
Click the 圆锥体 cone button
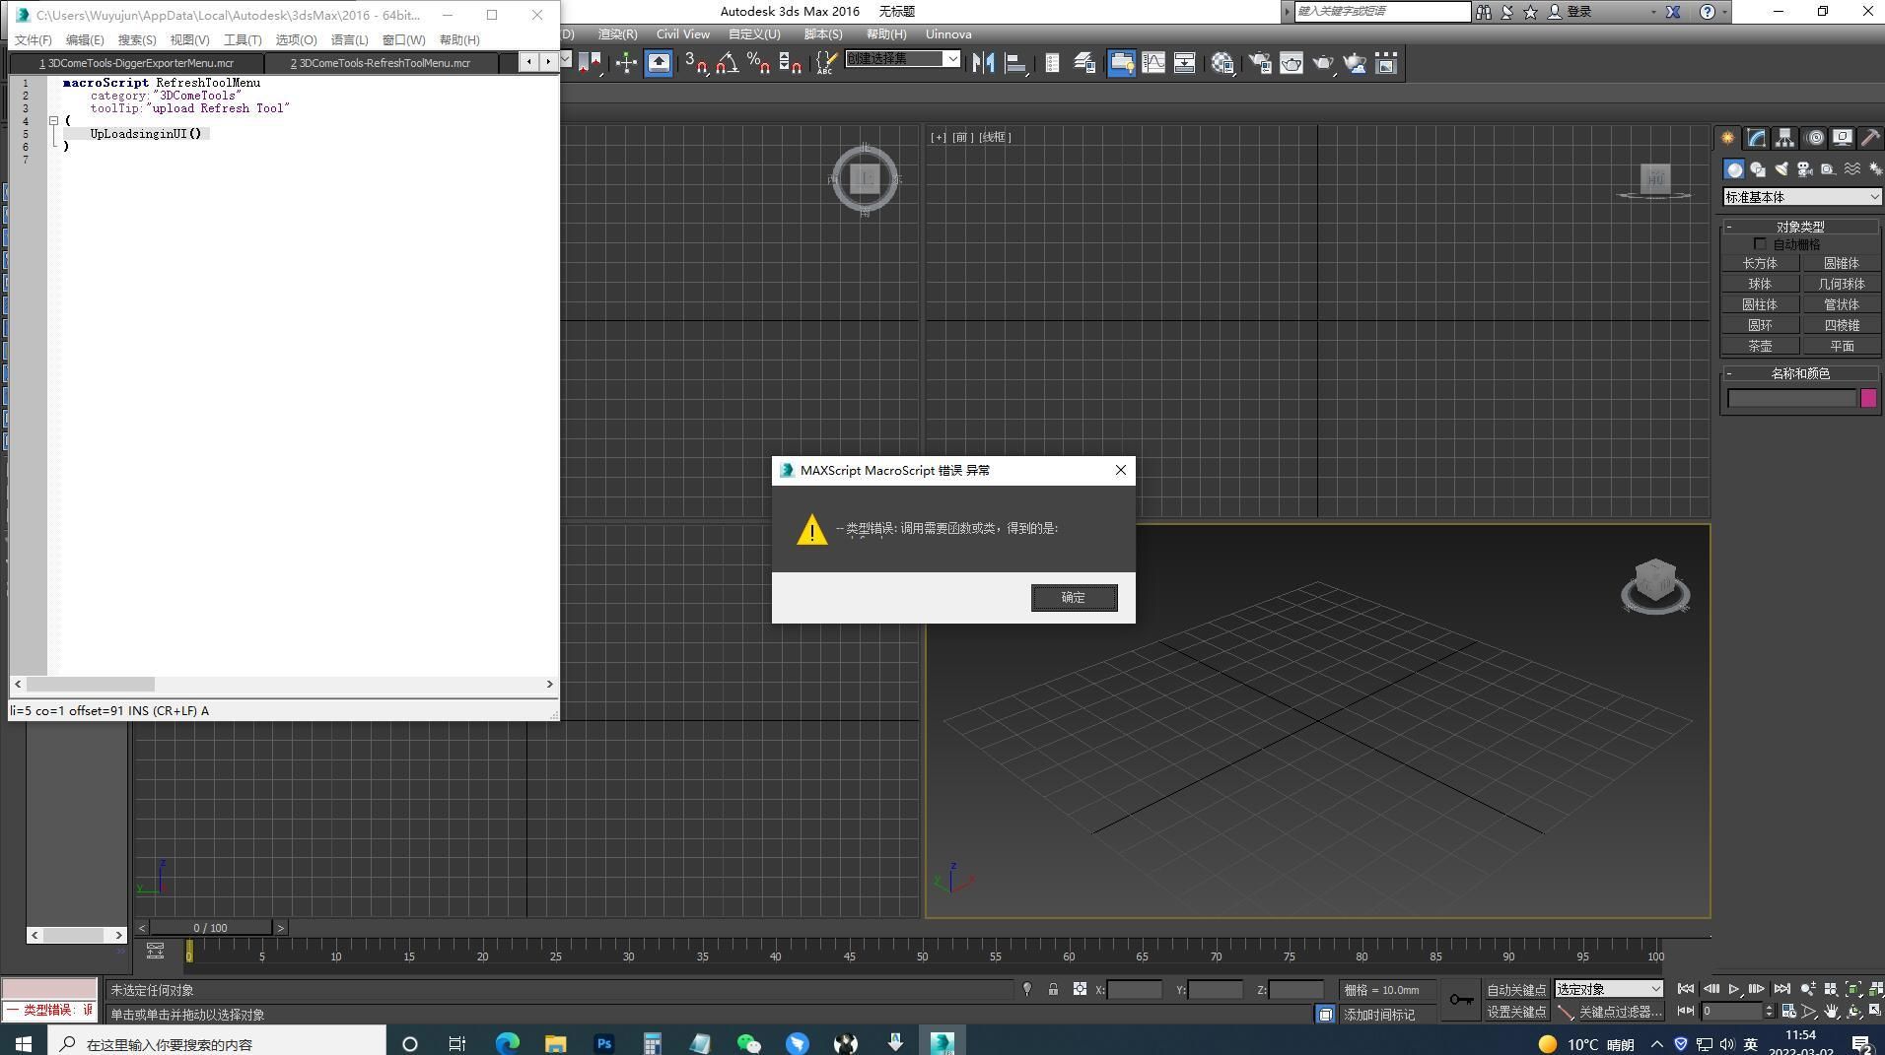[1841, 263]
